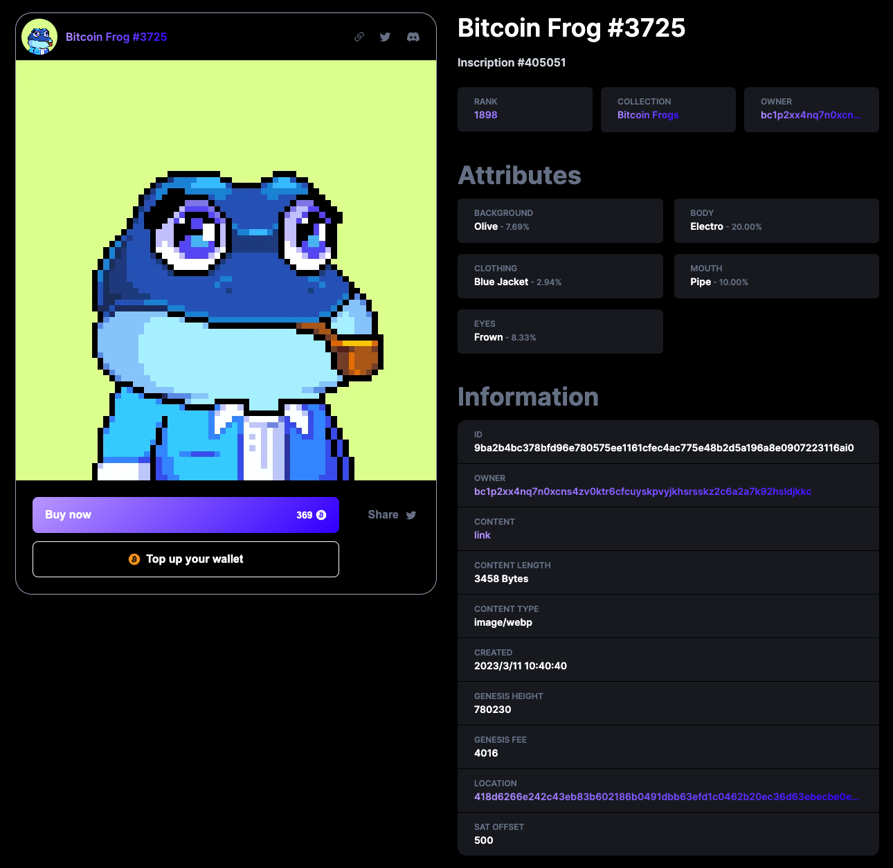Open the full owner address in Information
This screenshot has width=893, height=868.
pos(642,491)
